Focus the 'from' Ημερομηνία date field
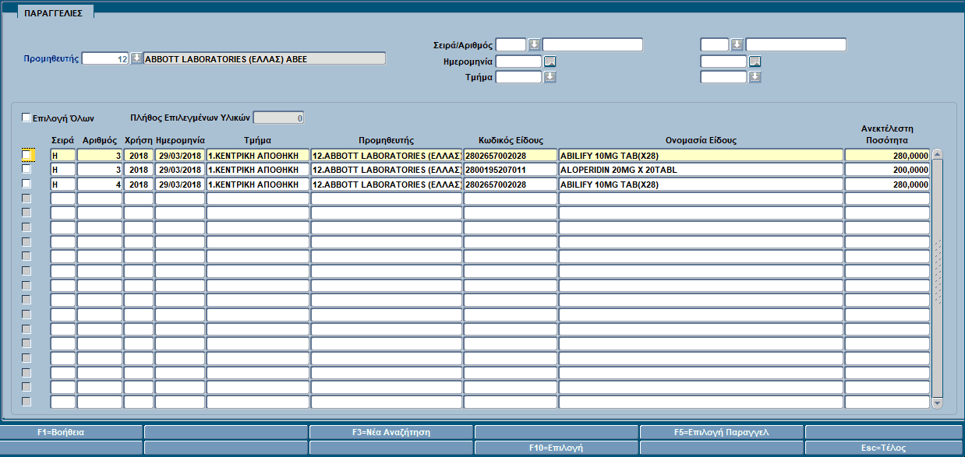The width and height of the screenshot is (965, 457). click(518, 61)
